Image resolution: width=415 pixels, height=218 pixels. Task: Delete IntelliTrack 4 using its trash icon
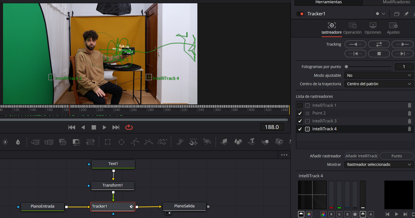409,129
